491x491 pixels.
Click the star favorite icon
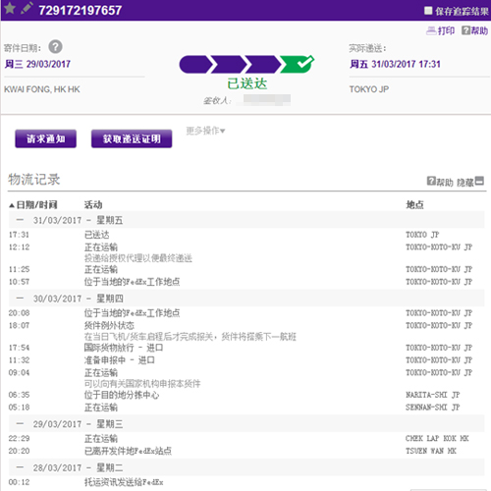(x=10, y=8)
